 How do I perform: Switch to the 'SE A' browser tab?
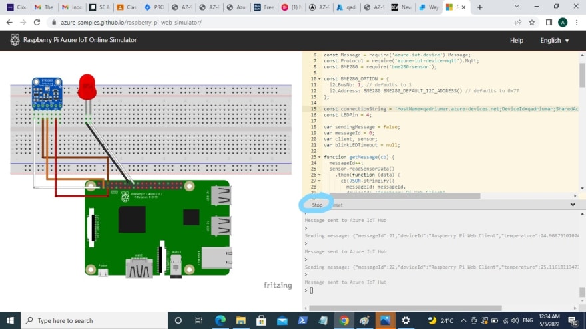coord(99,7)
